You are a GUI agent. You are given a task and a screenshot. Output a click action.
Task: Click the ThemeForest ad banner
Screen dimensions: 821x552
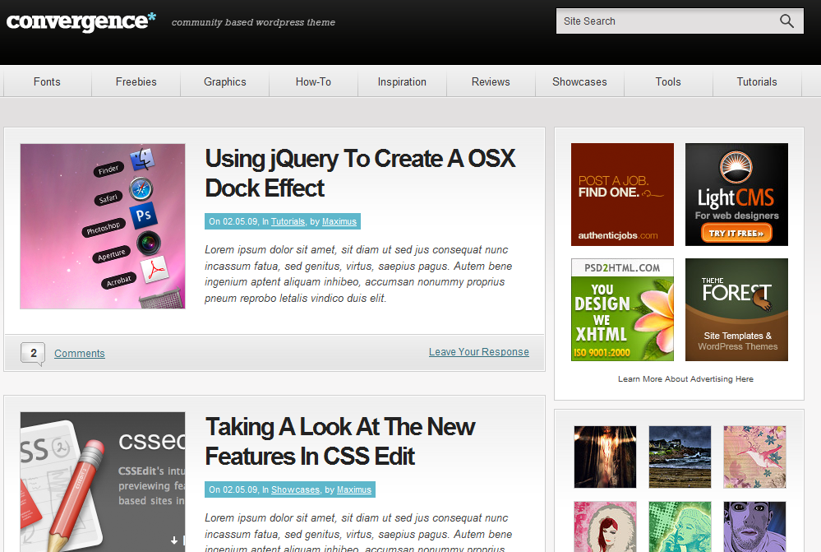click(736, 310)
